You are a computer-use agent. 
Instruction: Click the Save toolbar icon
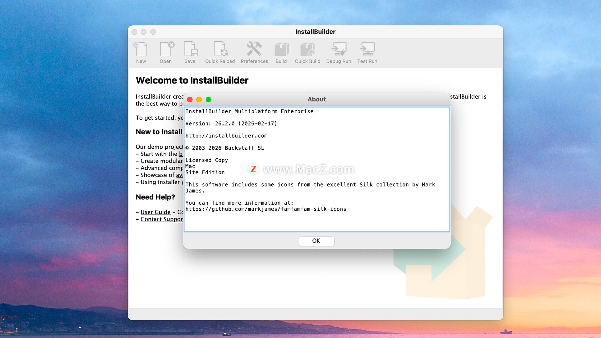[x=190, y=50]
